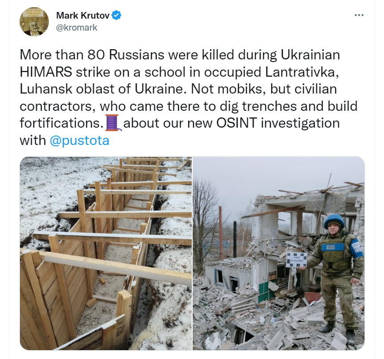Open the three-dot tweet options menu

tap(359, 15)
